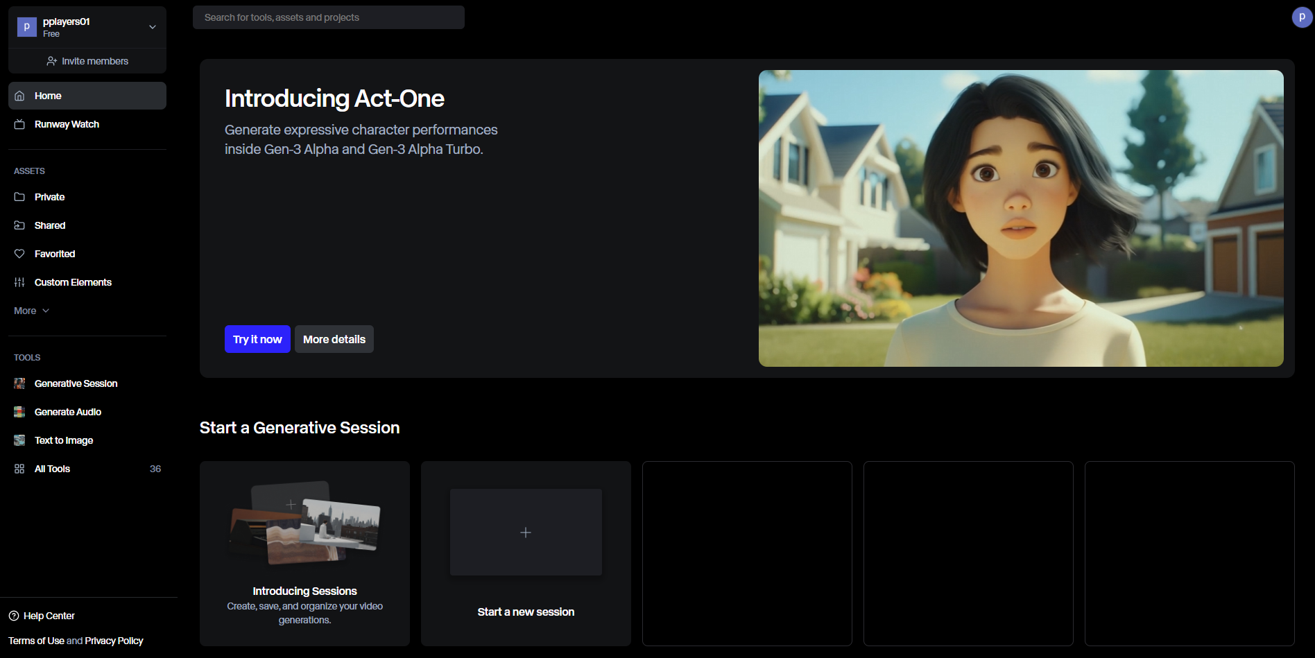Click the Generate Audio tool icon
The width and height of the screenshot is (1315, 658).
tap(19, 412)
